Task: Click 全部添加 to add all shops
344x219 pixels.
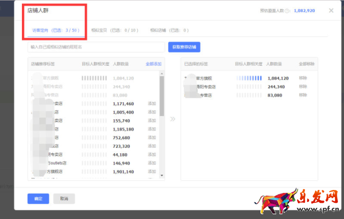Action: 153,63
